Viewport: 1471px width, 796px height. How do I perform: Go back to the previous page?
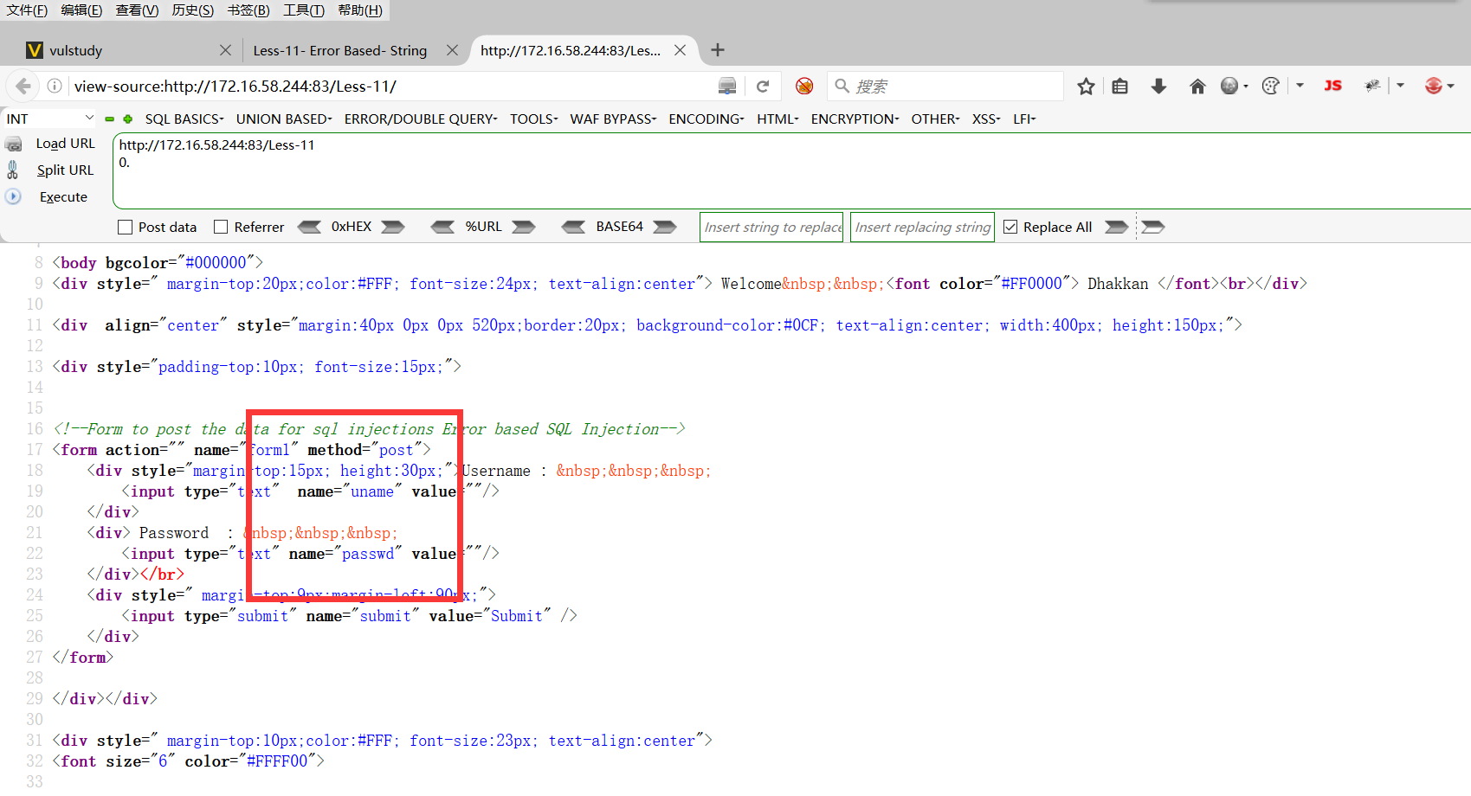23,86
